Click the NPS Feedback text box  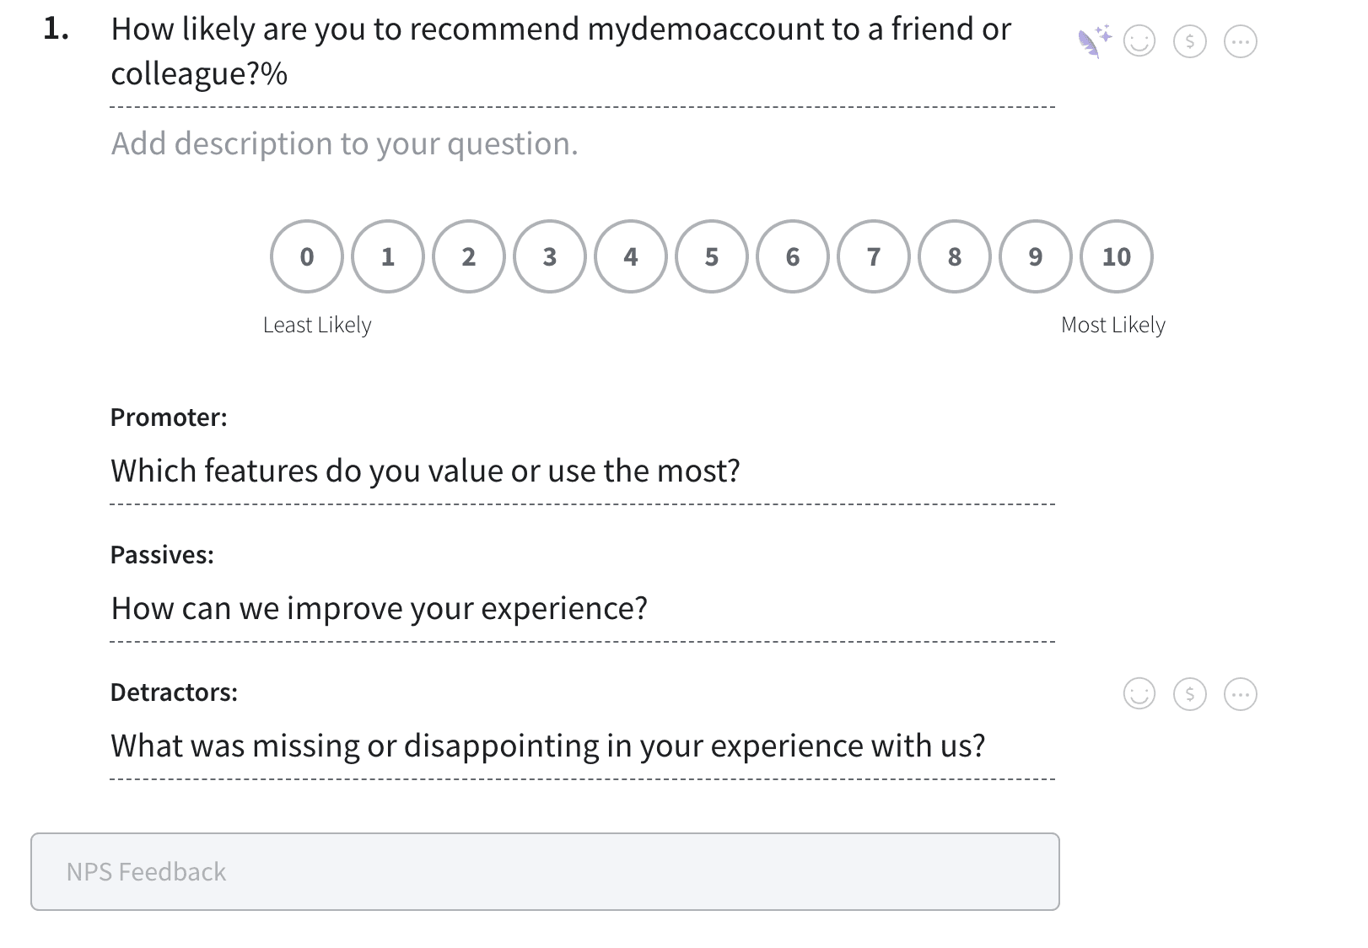point(545,871)
